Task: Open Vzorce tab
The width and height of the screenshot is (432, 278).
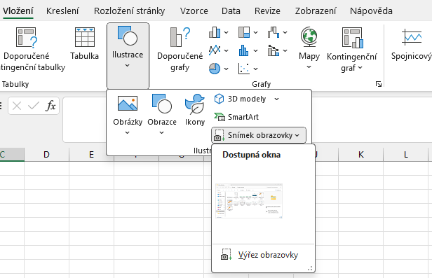Action: (x=194, y=11)
